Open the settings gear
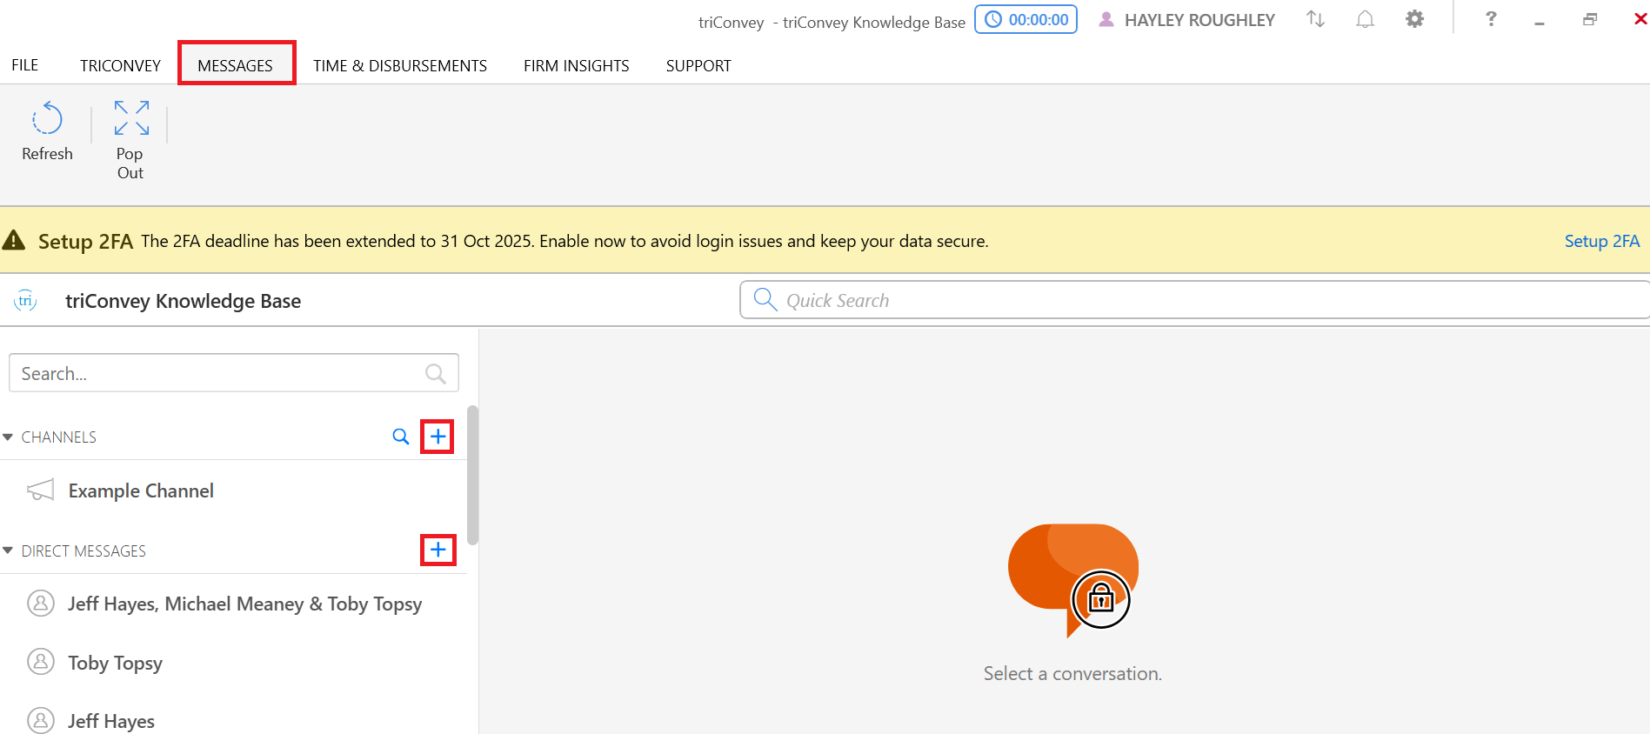The height and width of the screenshot is (734, 1650). (1415, 19)
